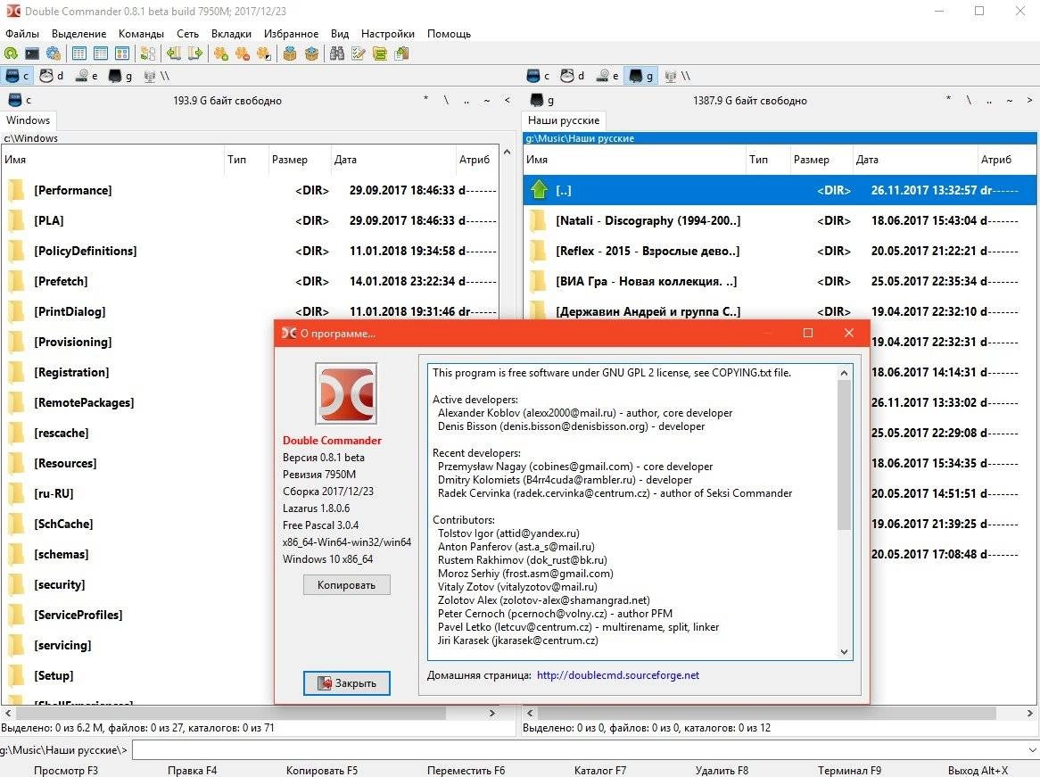Open the Вкладки menu
The height and width of the screenshot is (777, 1040).
point(231,33)
